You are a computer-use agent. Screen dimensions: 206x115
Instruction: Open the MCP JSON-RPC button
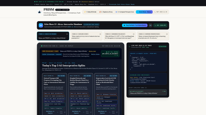(x=160, y=25)
